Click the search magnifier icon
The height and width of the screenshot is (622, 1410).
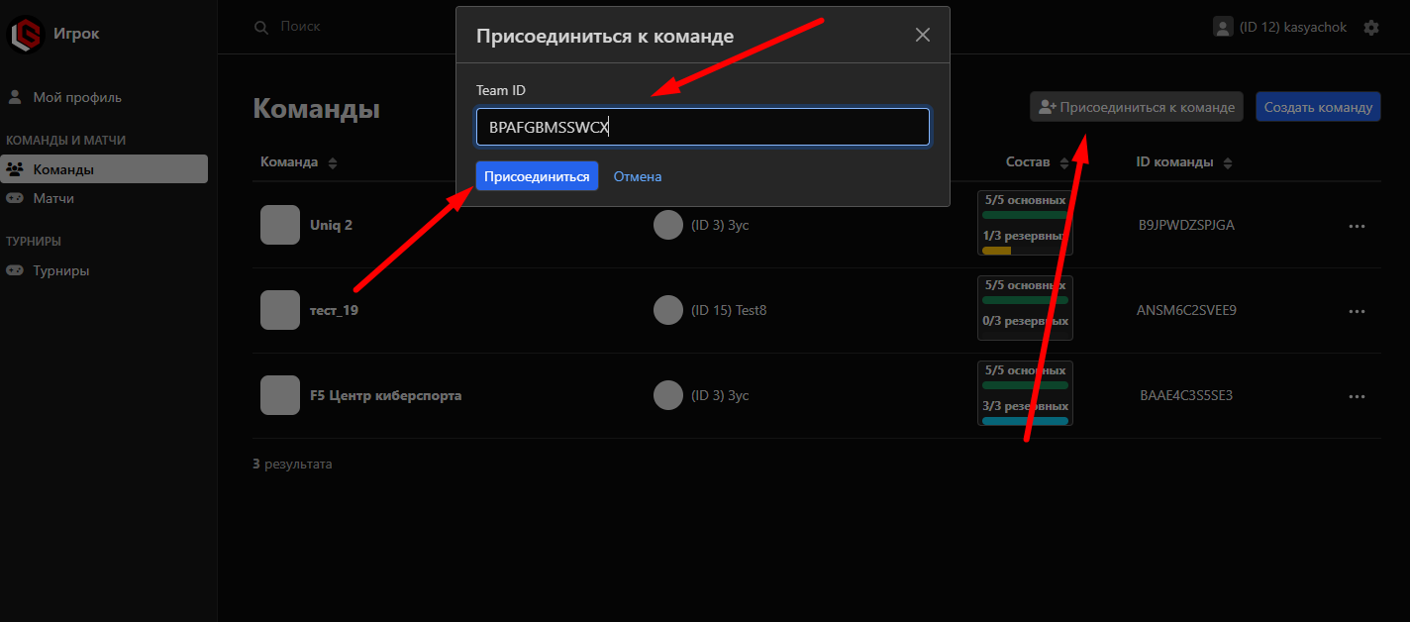[261, 28]
